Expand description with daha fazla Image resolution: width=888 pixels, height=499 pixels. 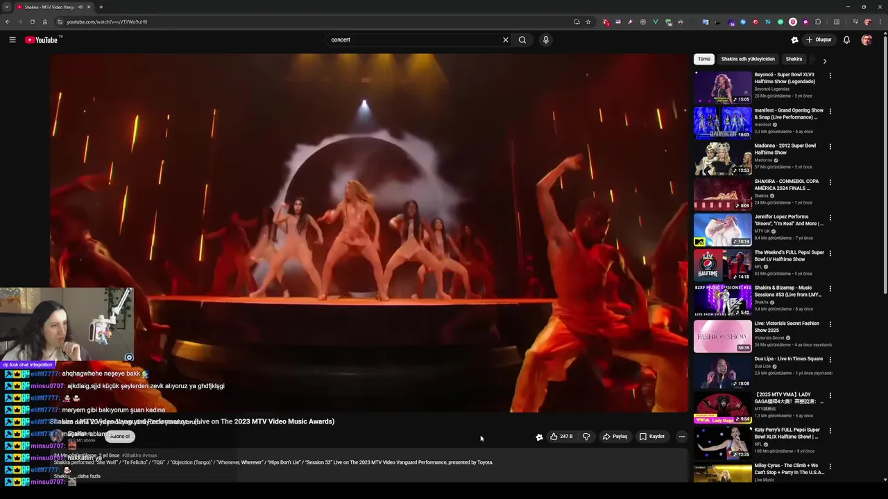click(89, 476)
